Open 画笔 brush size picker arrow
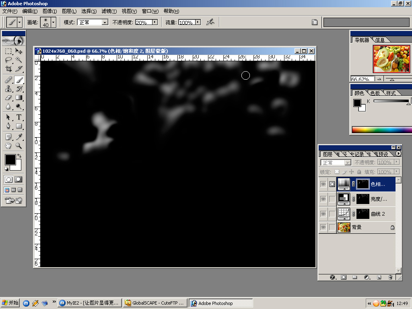Viewport: 412px width, 309px height. point(54,23)
